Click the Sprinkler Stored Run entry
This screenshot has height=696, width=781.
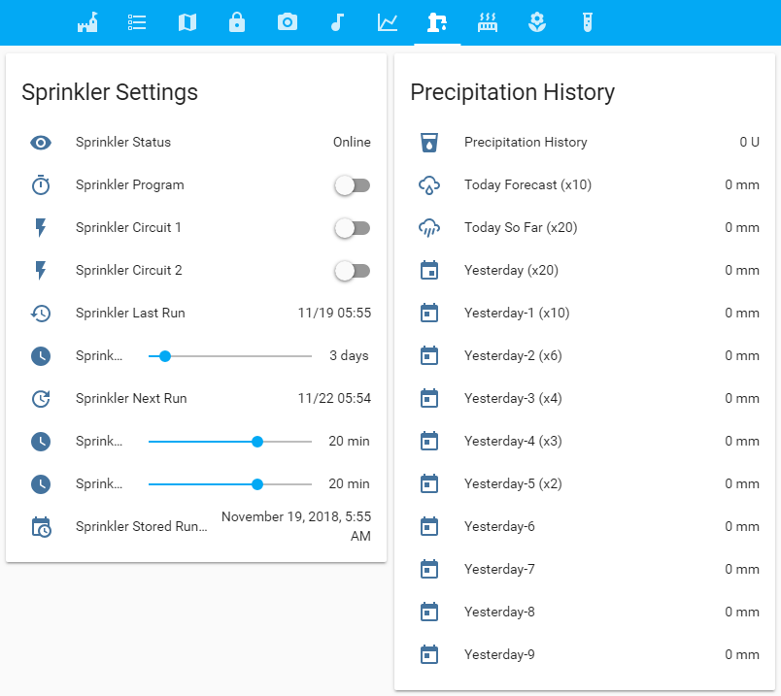(x=139, y=526)
